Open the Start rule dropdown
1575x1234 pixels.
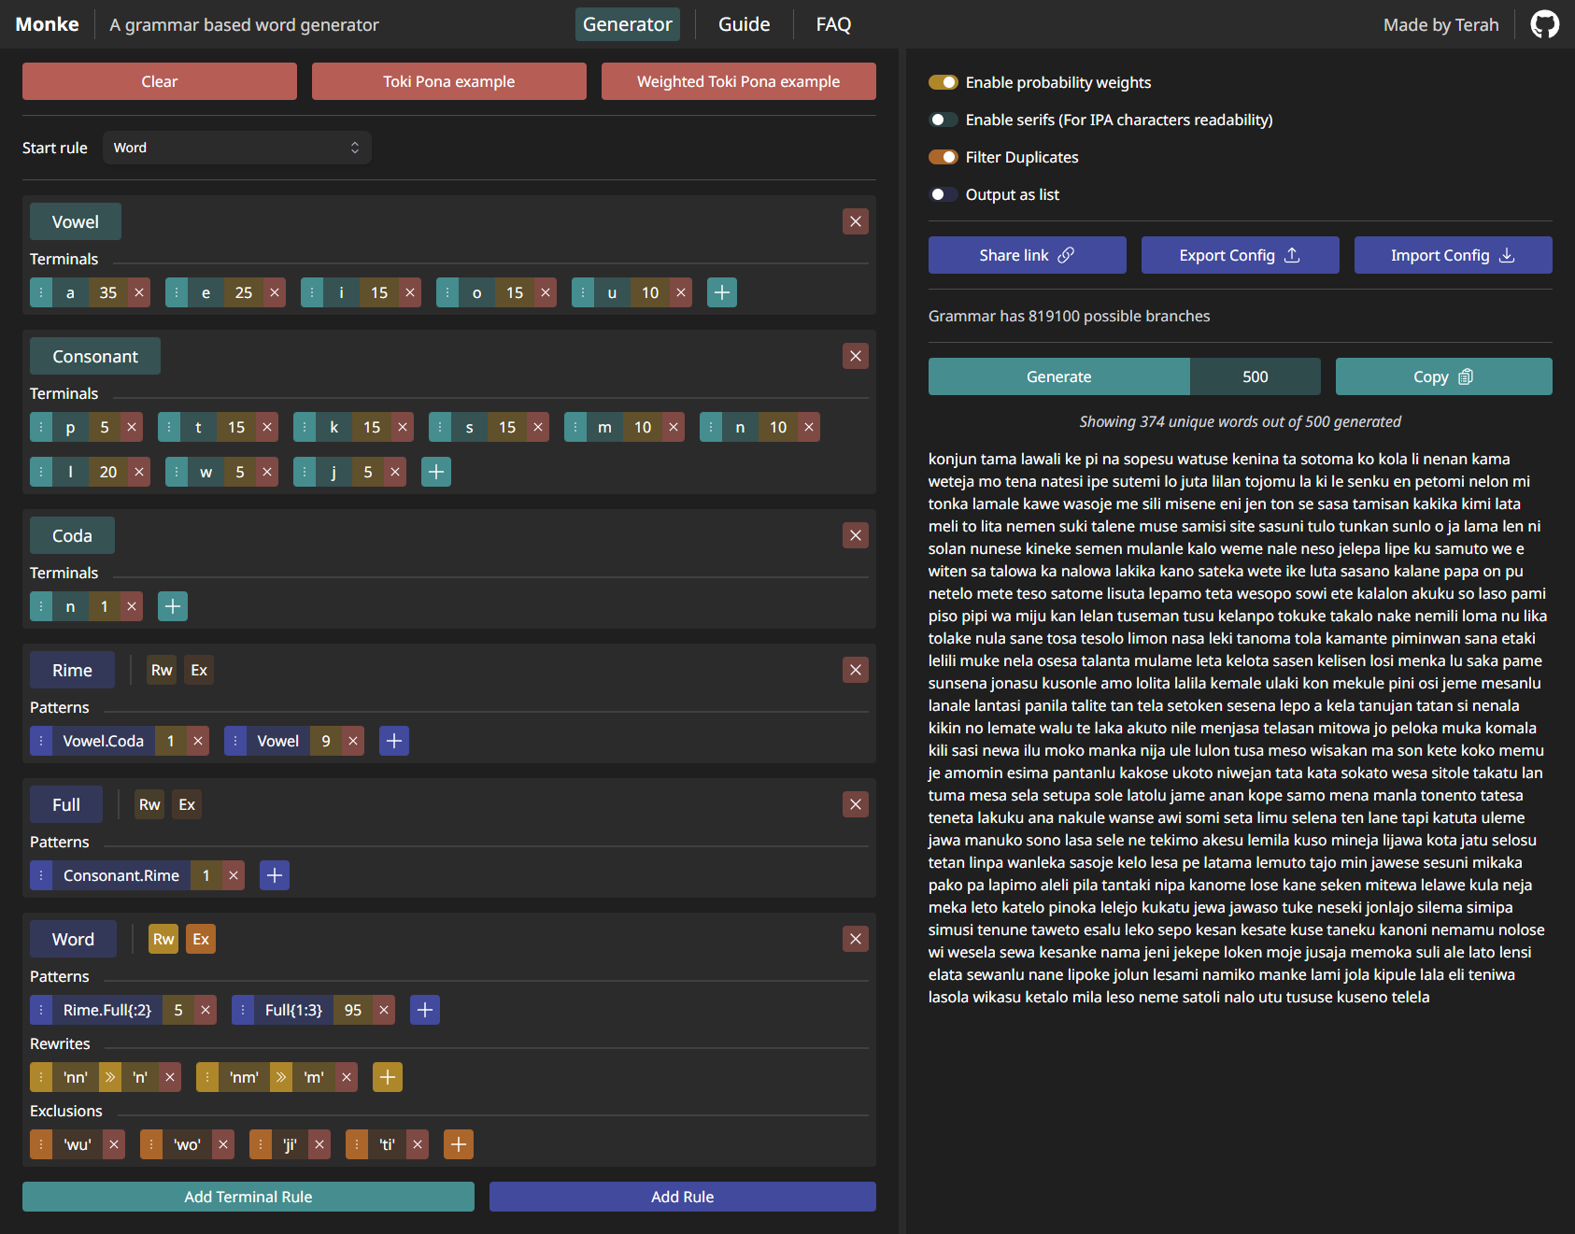coord(237,148)
